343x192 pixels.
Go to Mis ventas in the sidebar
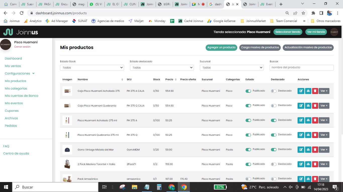pos(13,66)
